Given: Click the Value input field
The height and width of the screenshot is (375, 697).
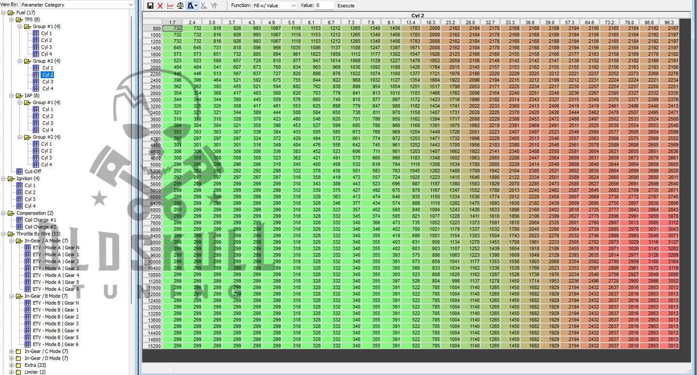Looking at the screenshot, I should point(325,6).
